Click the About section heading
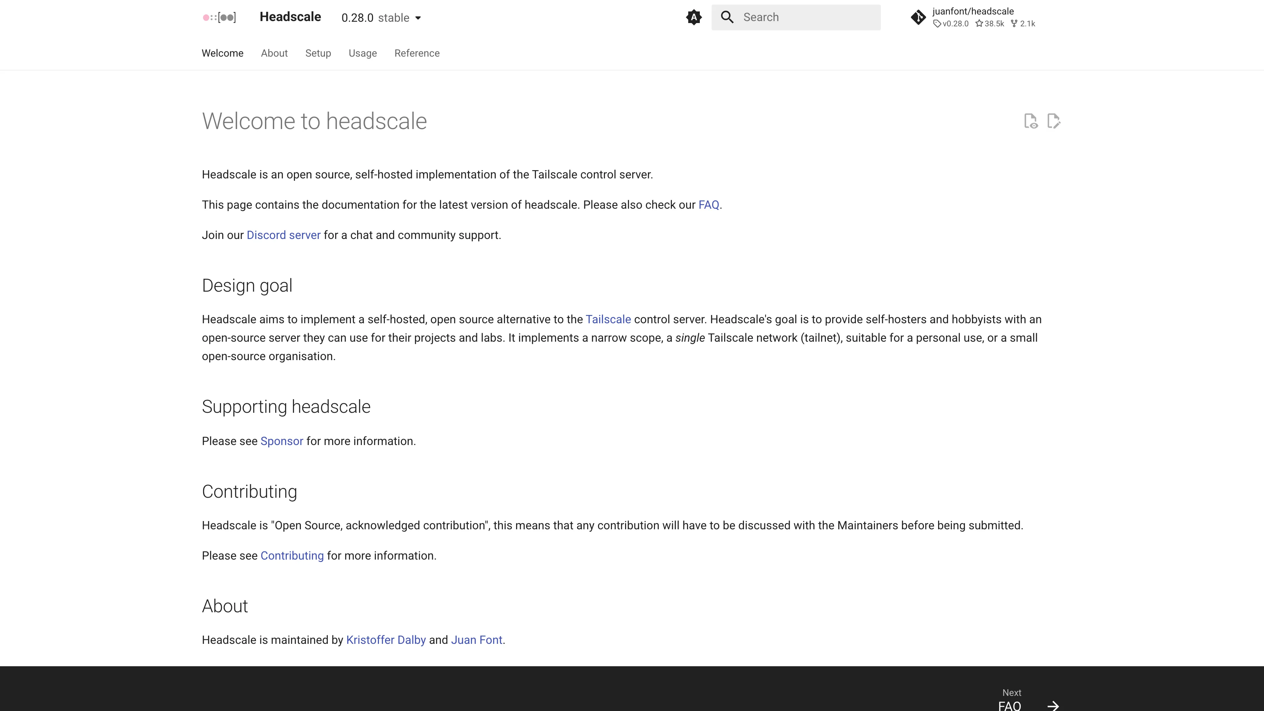1264x711 pixels. (225, 606)
